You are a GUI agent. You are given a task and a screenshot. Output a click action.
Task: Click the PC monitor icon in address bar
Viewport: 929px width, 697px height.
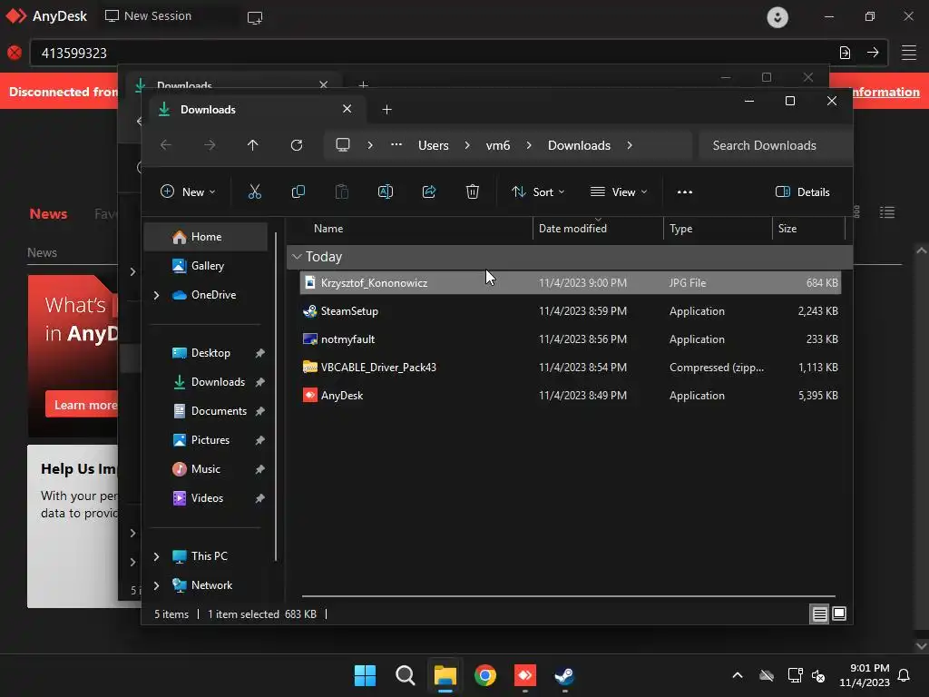coord(342,145)
